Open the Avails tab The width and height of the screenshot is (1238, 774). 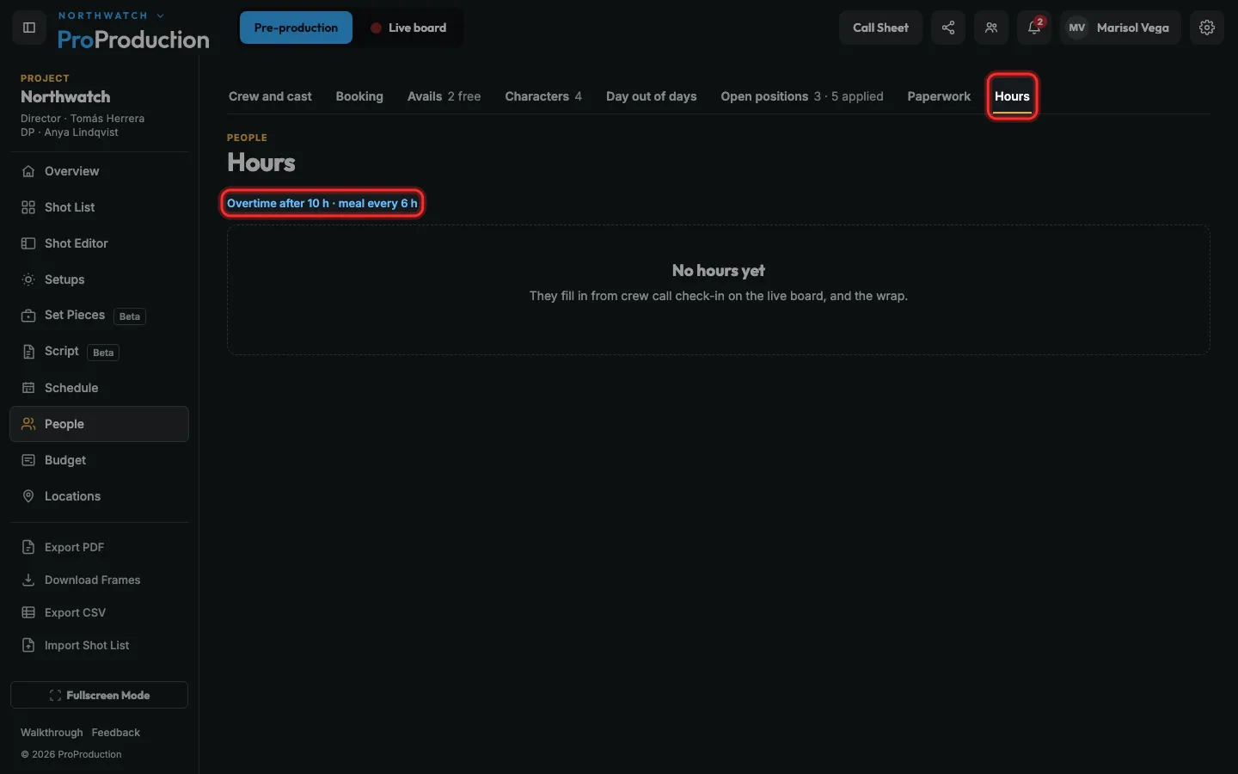pos(444,96)
